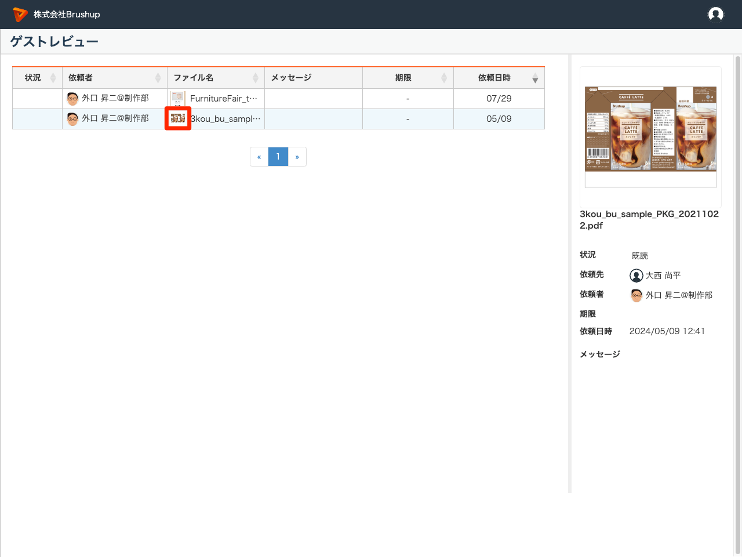Click file title 3kou_bu_sample_PKG_20211022.pdf

click(649, 220)
